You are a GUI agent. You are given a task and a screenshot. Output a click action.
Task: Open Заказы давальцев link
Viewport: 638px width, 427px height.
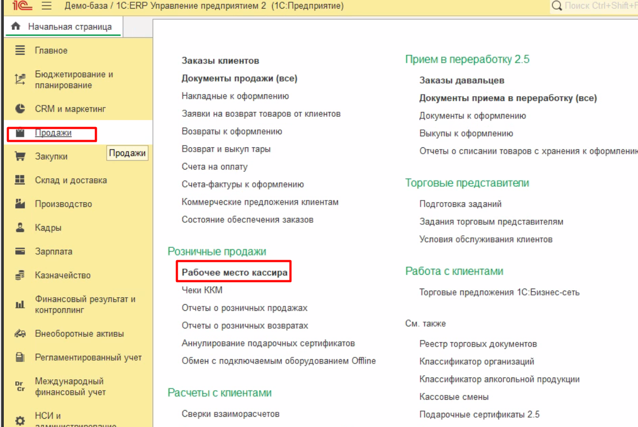click(x=461, y=80)
